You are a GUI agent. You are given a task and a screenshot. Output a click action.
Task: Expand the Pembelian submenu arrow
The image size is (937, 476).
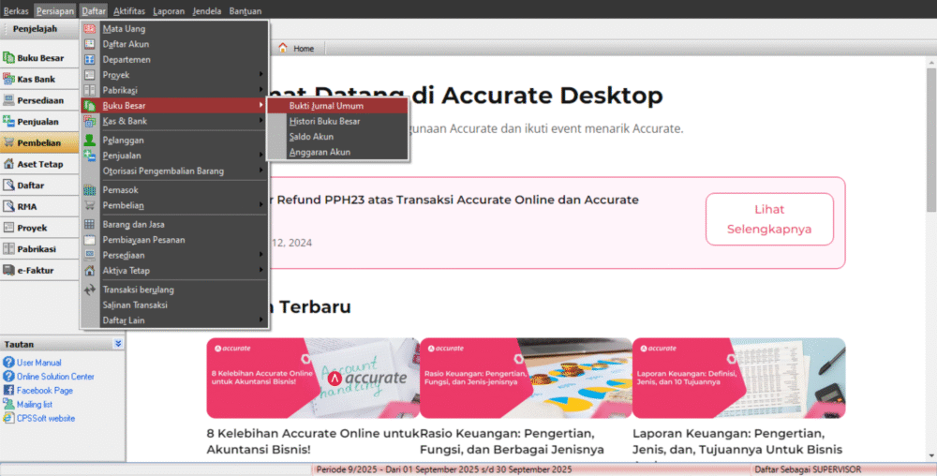pyautogui.click(x=261, y=205)
